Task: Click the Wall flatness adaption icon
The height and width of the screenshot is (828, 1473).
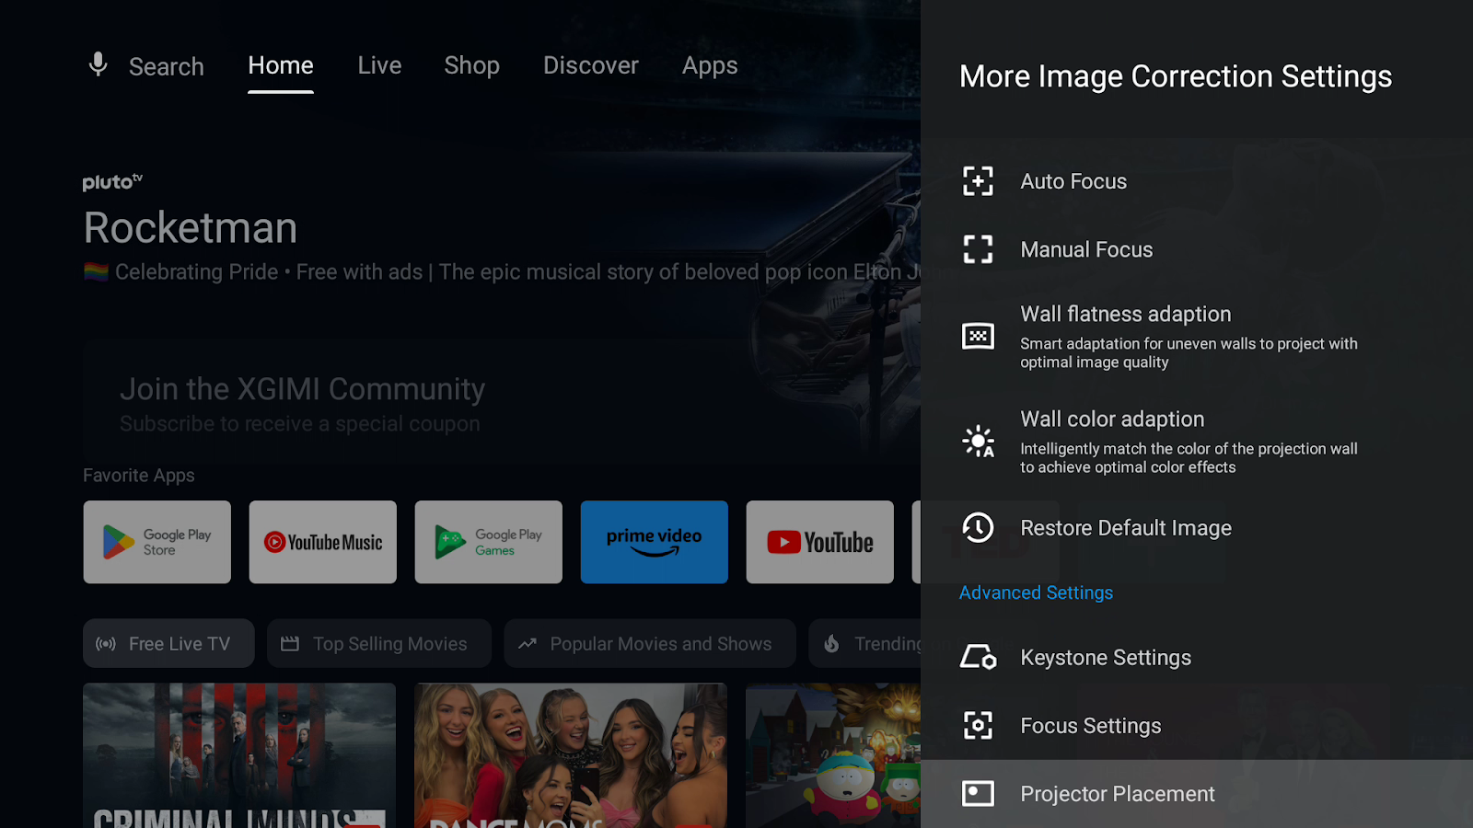Action: 978,337
